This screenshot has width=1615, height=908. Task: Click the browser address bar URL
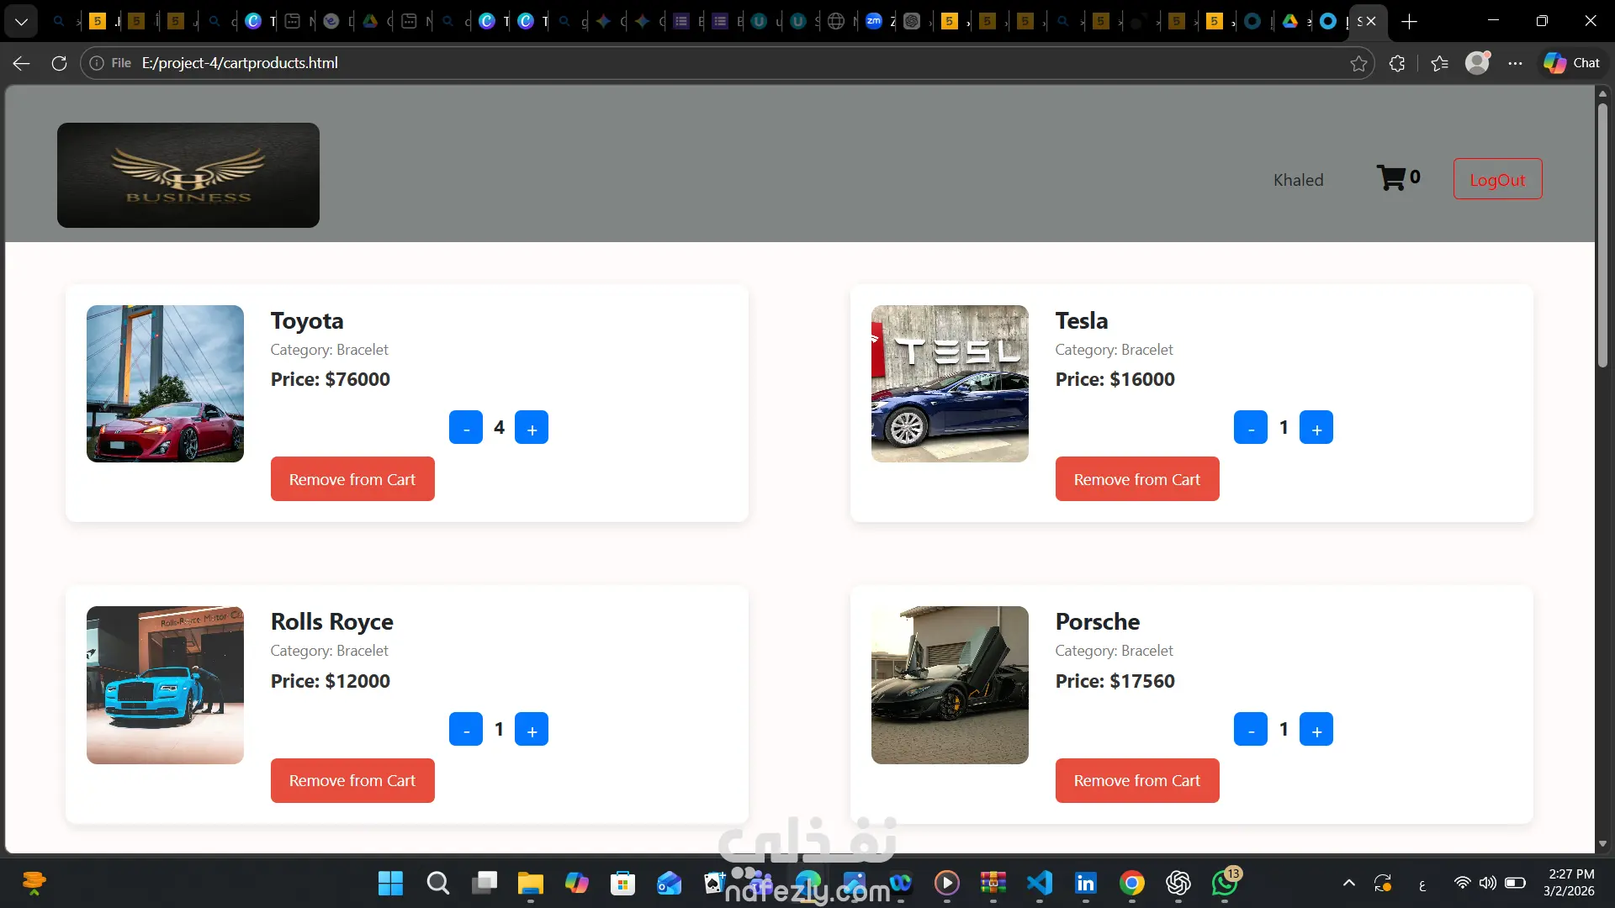click(240, 63)
